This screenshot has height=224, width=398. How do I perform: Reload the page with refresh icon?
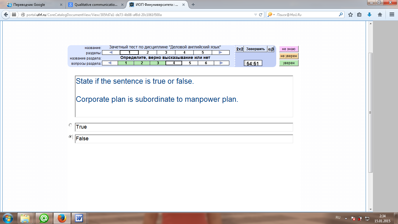pos(260,15)
